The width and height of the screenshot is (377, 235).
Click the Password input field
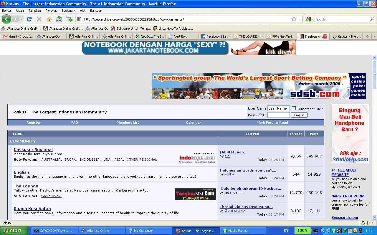(x=278, y=115)
